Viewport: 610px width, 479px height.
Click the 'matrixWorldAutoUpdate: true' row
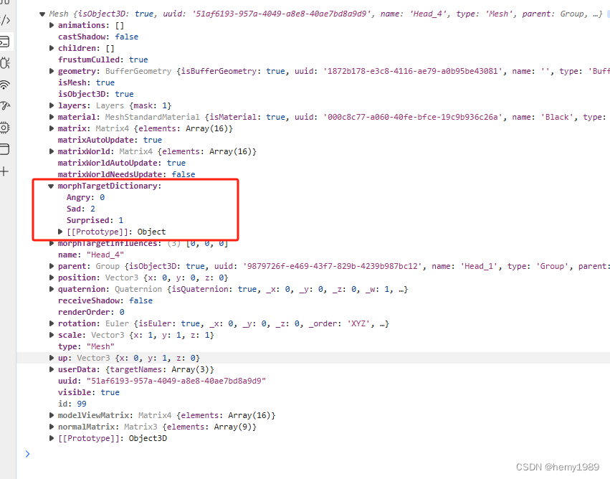coord(122,163)
